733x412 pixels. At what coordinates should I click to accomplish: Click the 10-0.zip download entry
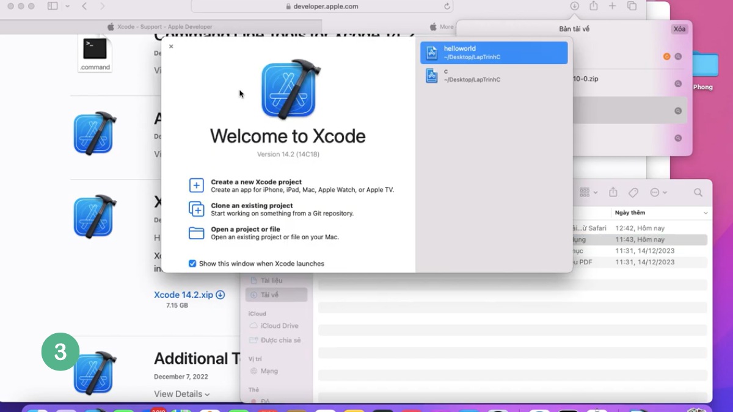point(629,84)
